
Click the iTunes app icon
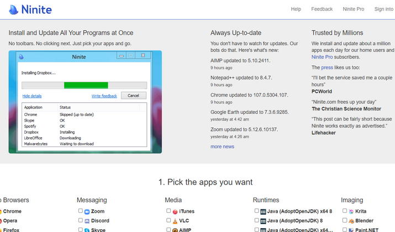click(175, 212)
